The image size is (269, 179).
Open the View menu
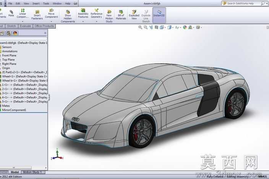pos(26,3)
